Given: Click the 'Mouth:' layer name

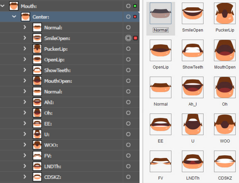Looking at the screenshot, I should [x=29, y=6].
